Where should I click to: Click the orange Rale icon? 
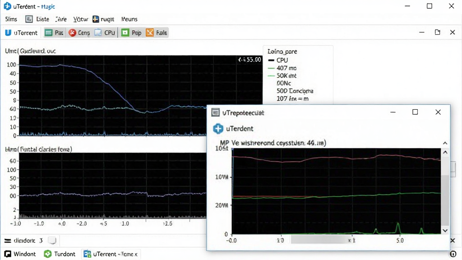[150, 32]
